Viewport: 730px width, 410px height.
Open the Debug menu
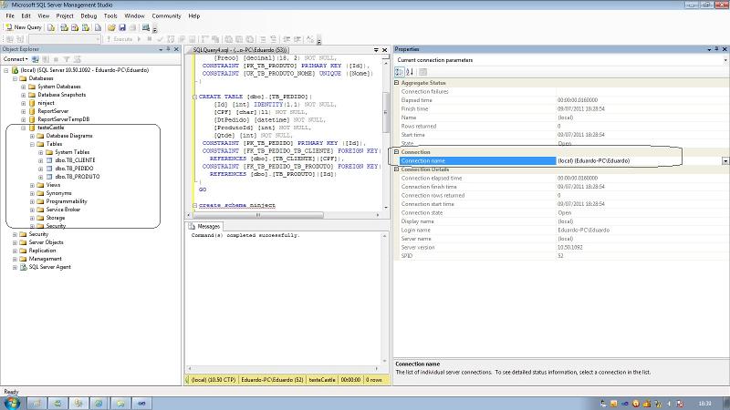pos(89,15)
